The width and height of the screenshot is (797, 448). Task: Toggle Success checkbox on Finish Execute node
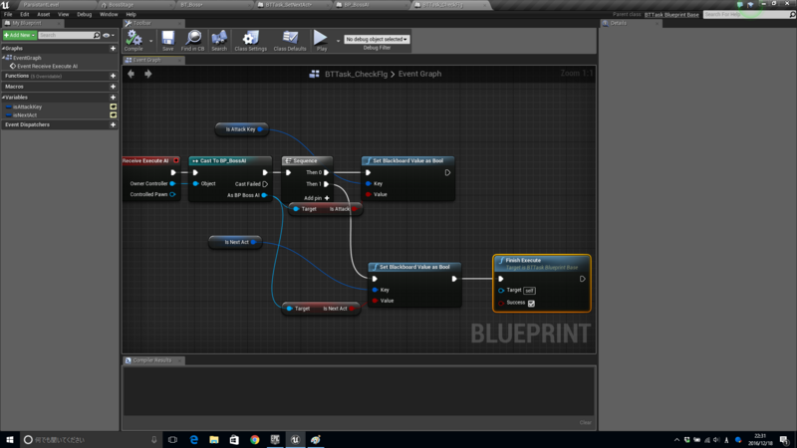point(531,304)
